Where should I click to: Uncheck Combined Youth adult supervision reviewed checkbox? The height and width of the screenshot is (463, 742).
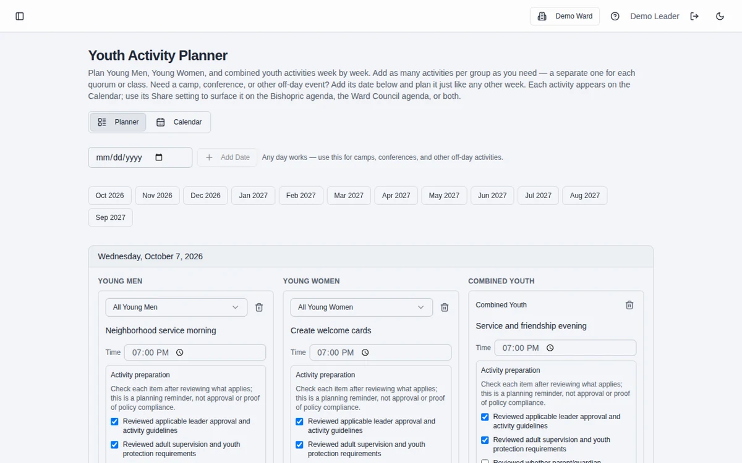[x=485, y=440]
